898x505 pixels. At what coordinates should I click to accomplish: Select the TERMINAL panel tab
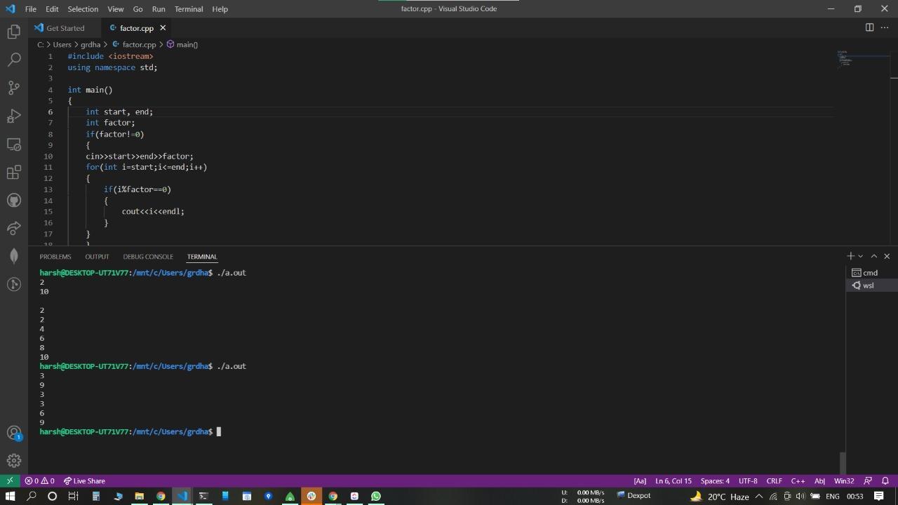point(202,257)
